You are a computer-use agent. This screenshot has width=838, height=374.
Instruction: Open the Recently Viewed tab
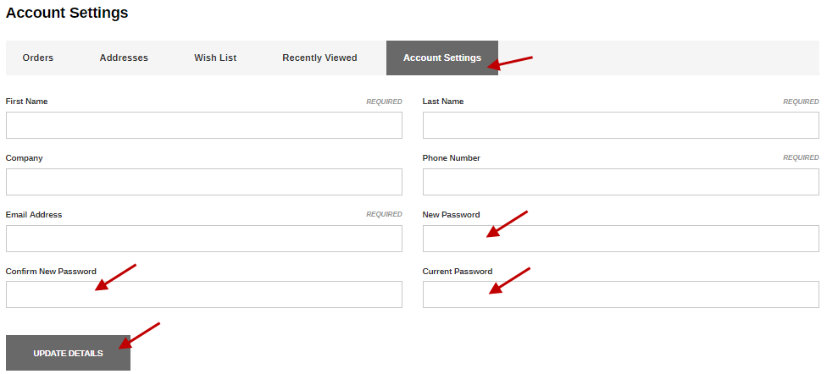(319, 58)
